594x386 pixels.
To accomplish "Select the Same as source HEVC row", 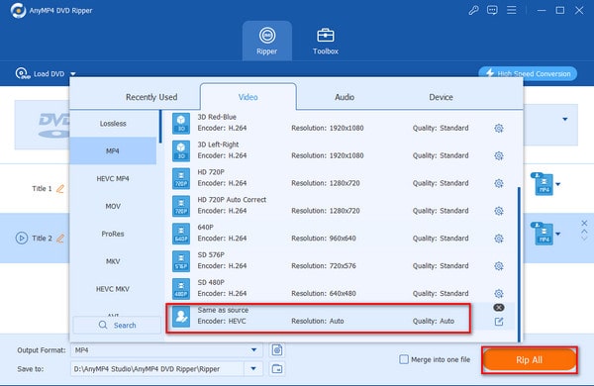I will pyautogui.click(x=318, y=318).
